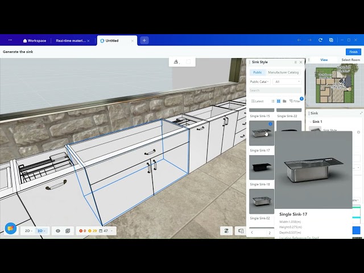Click the camera view frame icon
The image size is (364, 273).
click(241, 231)
